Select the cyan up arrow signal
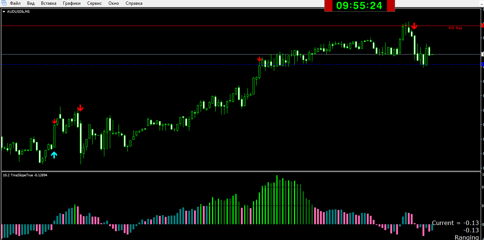Image resolution: width=484 pixels, height=240 pixels. (54, 155)
